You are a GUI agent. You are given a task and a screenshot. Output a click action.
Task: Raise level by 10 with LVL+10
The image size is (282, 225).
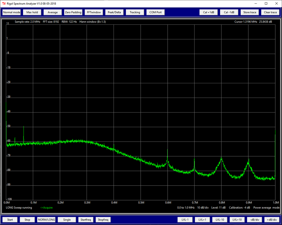[x=237, y=220]
